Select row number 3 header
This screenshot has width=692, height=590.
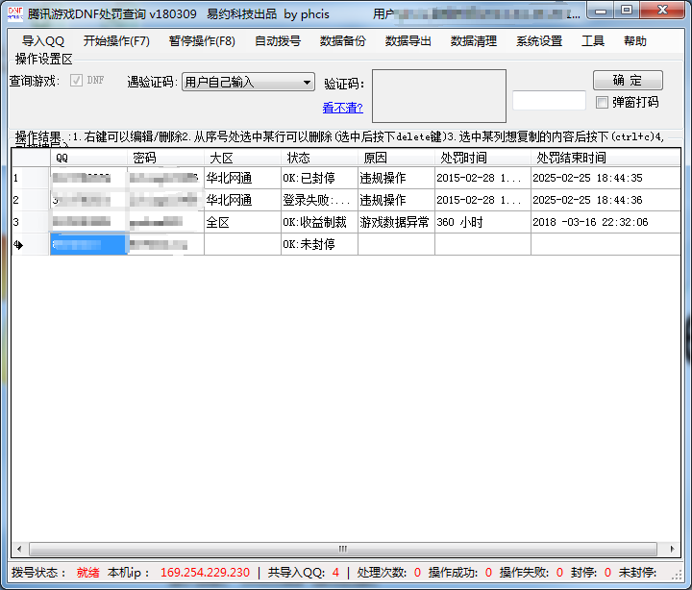[x=31, y=222]
